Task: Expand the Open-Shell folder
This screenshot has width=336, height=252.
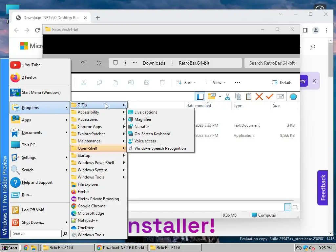Action: pos(98,148)
